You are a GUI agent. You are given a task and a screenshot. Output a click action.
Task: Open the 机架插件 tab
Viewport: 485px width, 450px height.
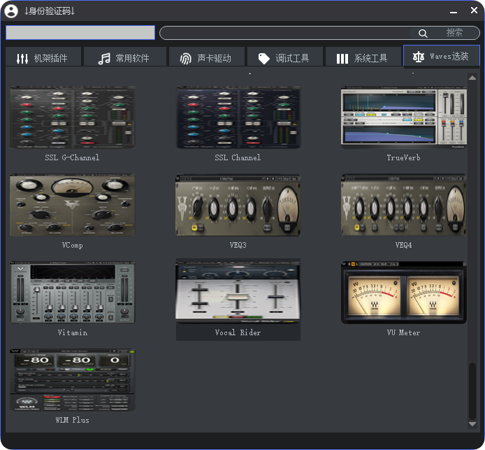pos(43,57)
